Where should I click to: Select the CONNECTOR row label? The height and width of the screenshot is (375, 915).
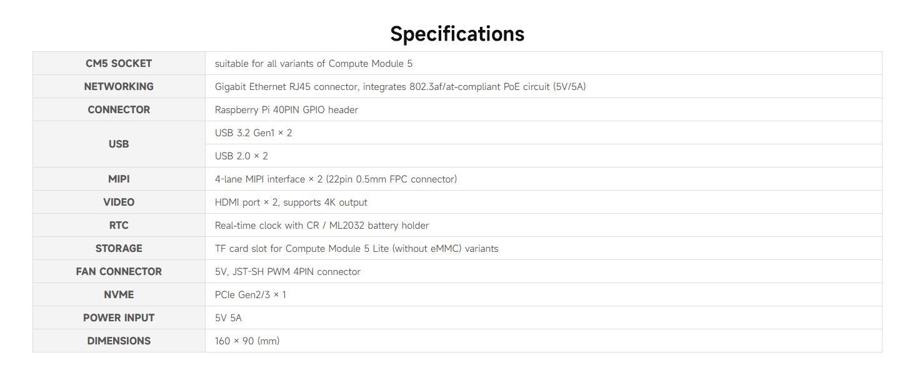tap(119, 109)
